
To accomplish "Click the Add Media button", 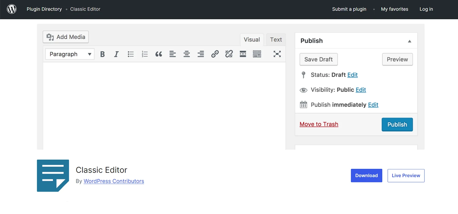I will pyautogui.click(x=66, y=37).
